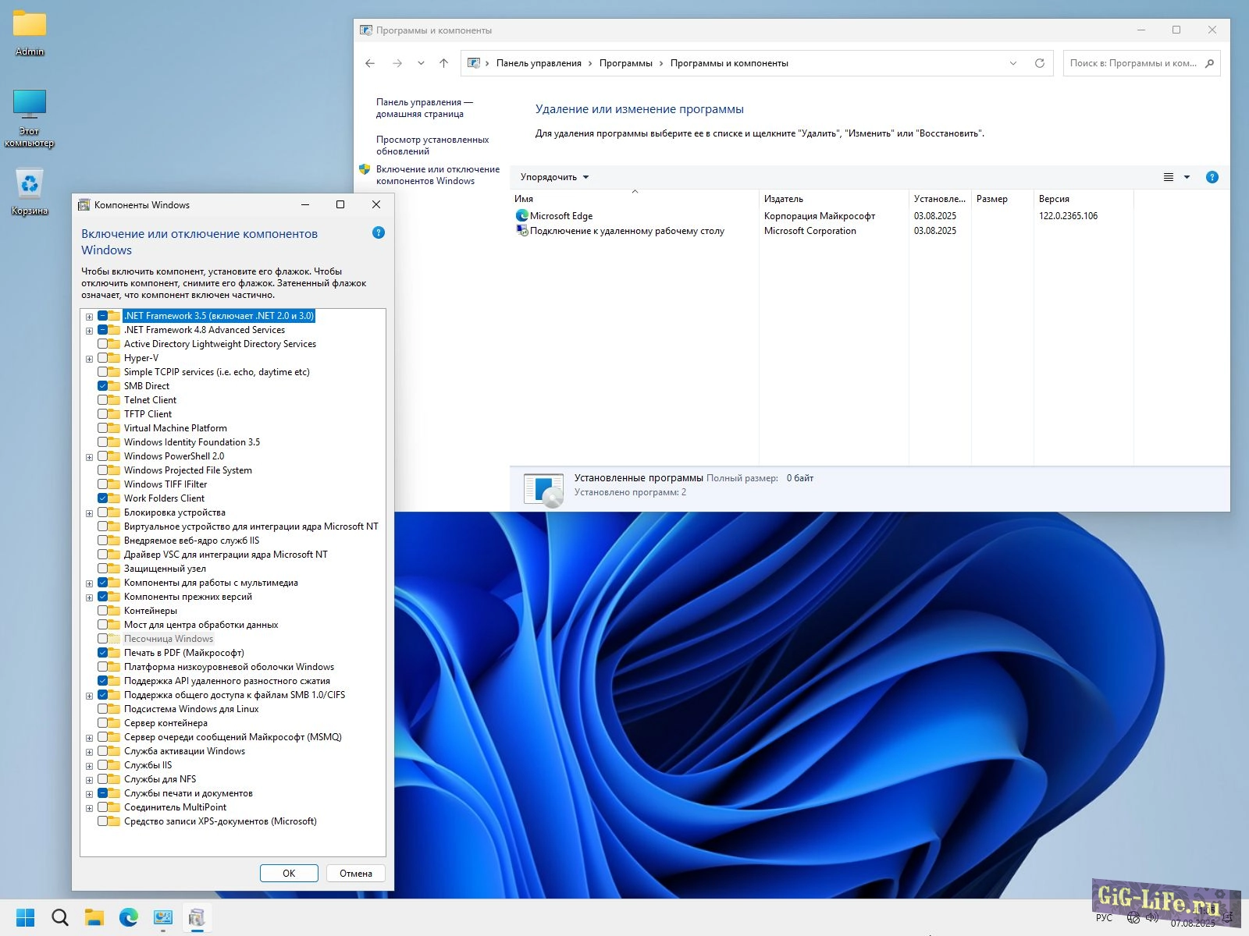Enable the Telnet Client checkbox
Image resolution: width=1249 pixels, height=936 pixels.
pos(103,400)
